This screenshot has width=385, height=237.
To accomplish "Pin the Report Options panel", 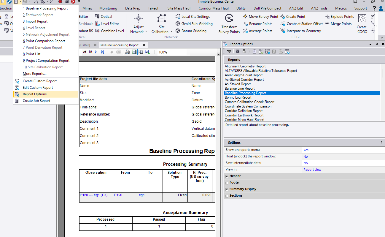I will [x=377, y=44].
